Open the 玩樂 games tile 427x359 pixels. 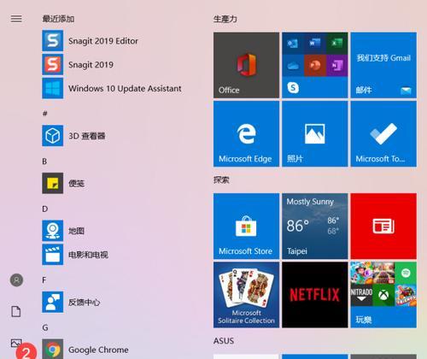coord(383,295)
